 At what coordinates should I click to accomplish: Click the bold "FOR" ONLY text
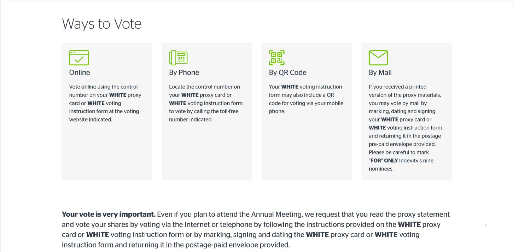tap(383, 161)
